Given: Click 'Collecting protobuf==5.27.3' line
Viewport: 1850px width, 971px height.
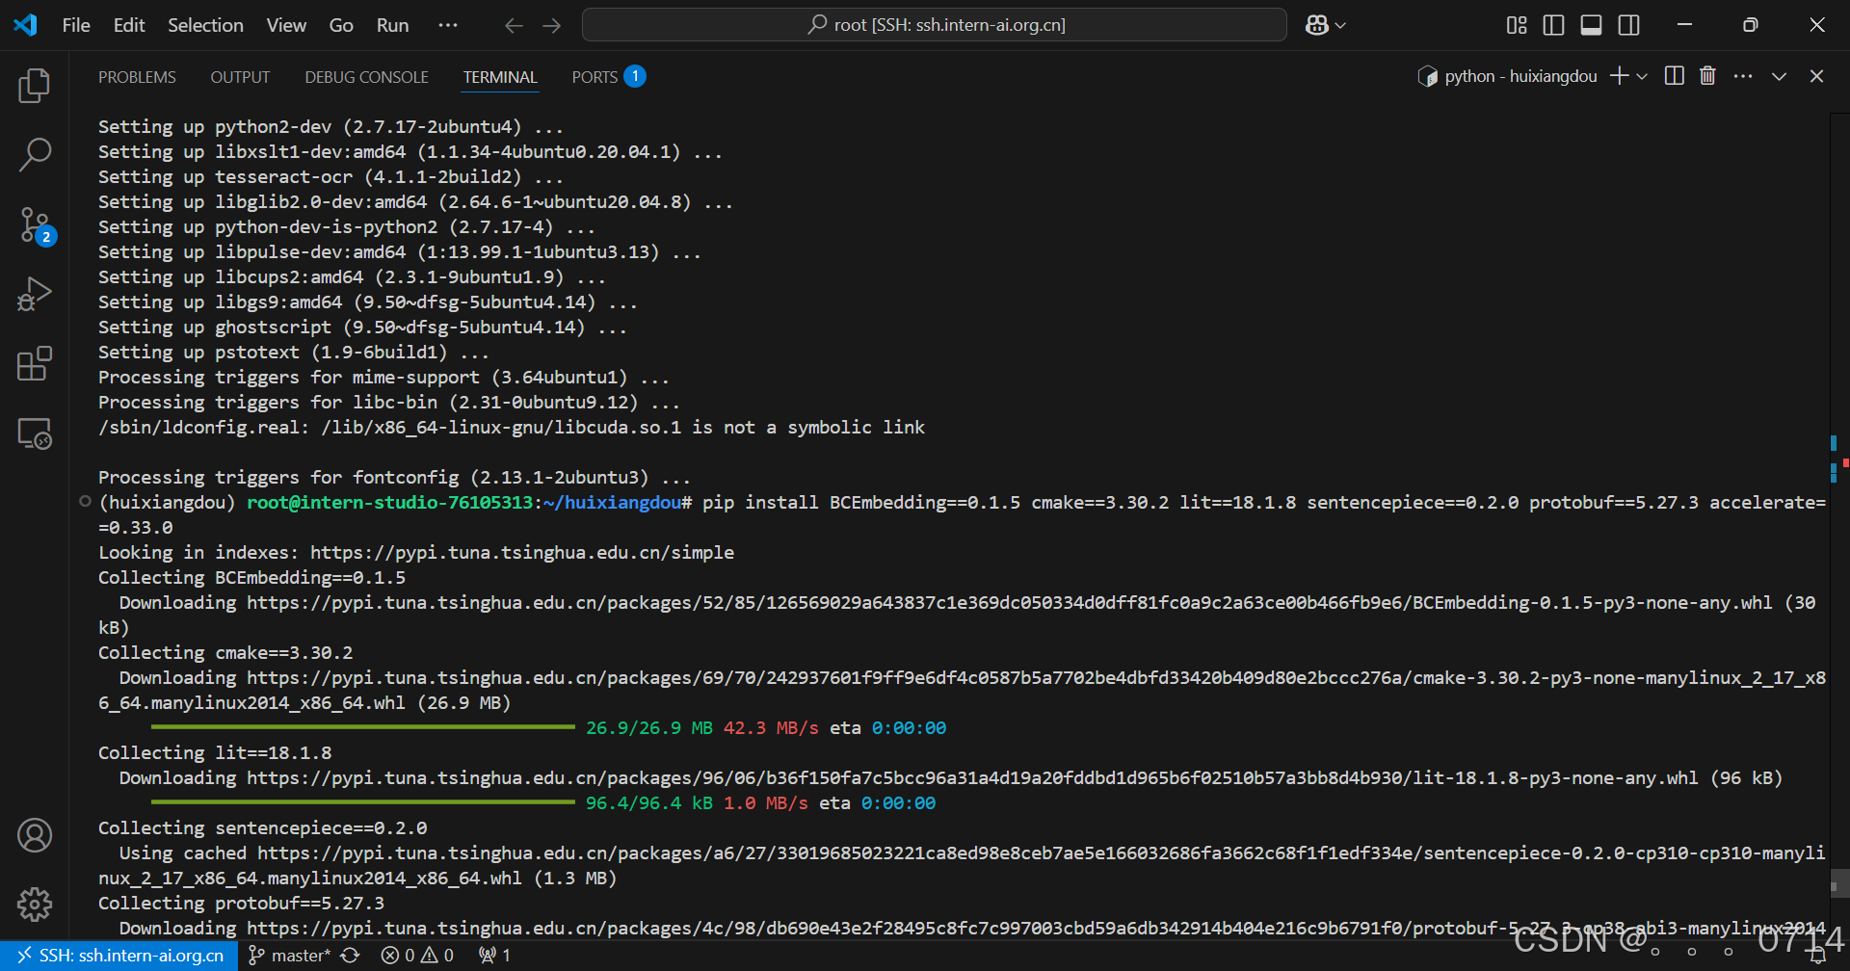Looking at the screenshot, I should tap(241, 904).
